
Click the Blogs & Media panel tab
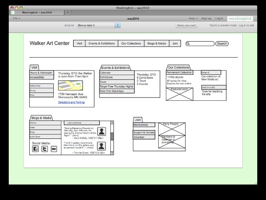click(x=41, y=118)
